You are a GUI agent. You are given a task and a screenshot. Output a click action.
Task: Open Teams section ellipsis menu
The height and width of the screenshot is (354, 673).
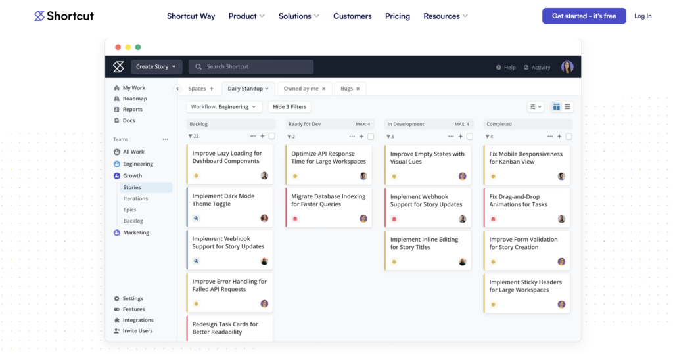tap(165, 139)
